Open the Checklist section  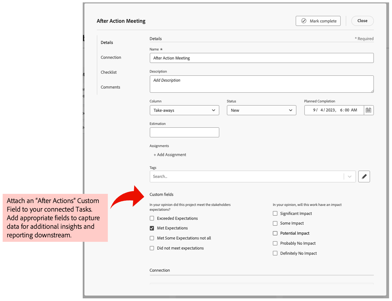[x=108, y=72]
